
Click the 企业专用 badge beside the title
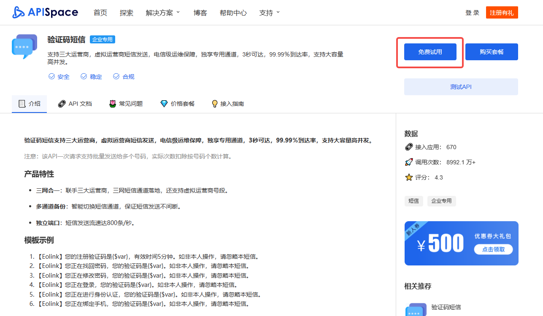(x=103, y=40)
